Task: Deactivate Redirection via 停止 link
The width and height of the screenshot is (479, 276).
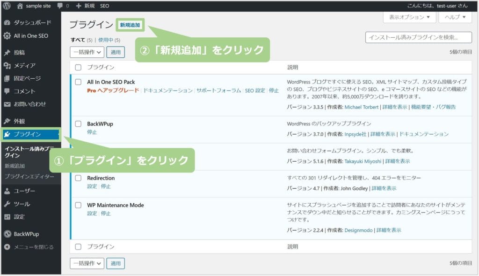Action: point(106,186)
